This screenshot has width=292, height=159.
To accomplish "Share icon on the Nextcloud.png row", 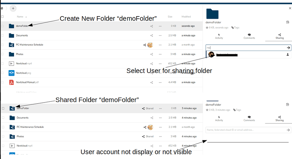I will click(152, 73).
